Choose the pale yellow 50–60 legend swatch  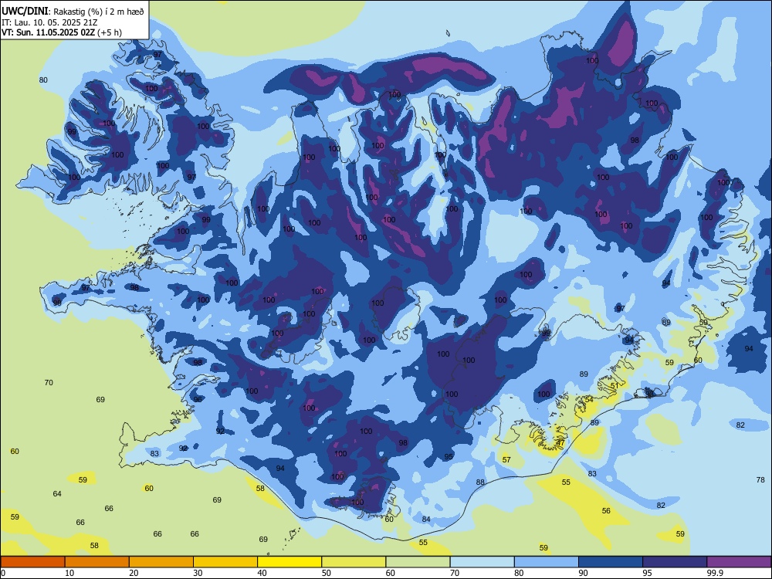coord(354,562)
